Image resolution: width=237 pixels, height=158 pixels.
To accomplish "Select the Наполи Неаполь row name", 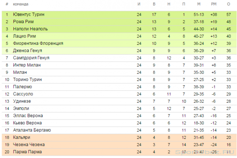I will point(30,29).
